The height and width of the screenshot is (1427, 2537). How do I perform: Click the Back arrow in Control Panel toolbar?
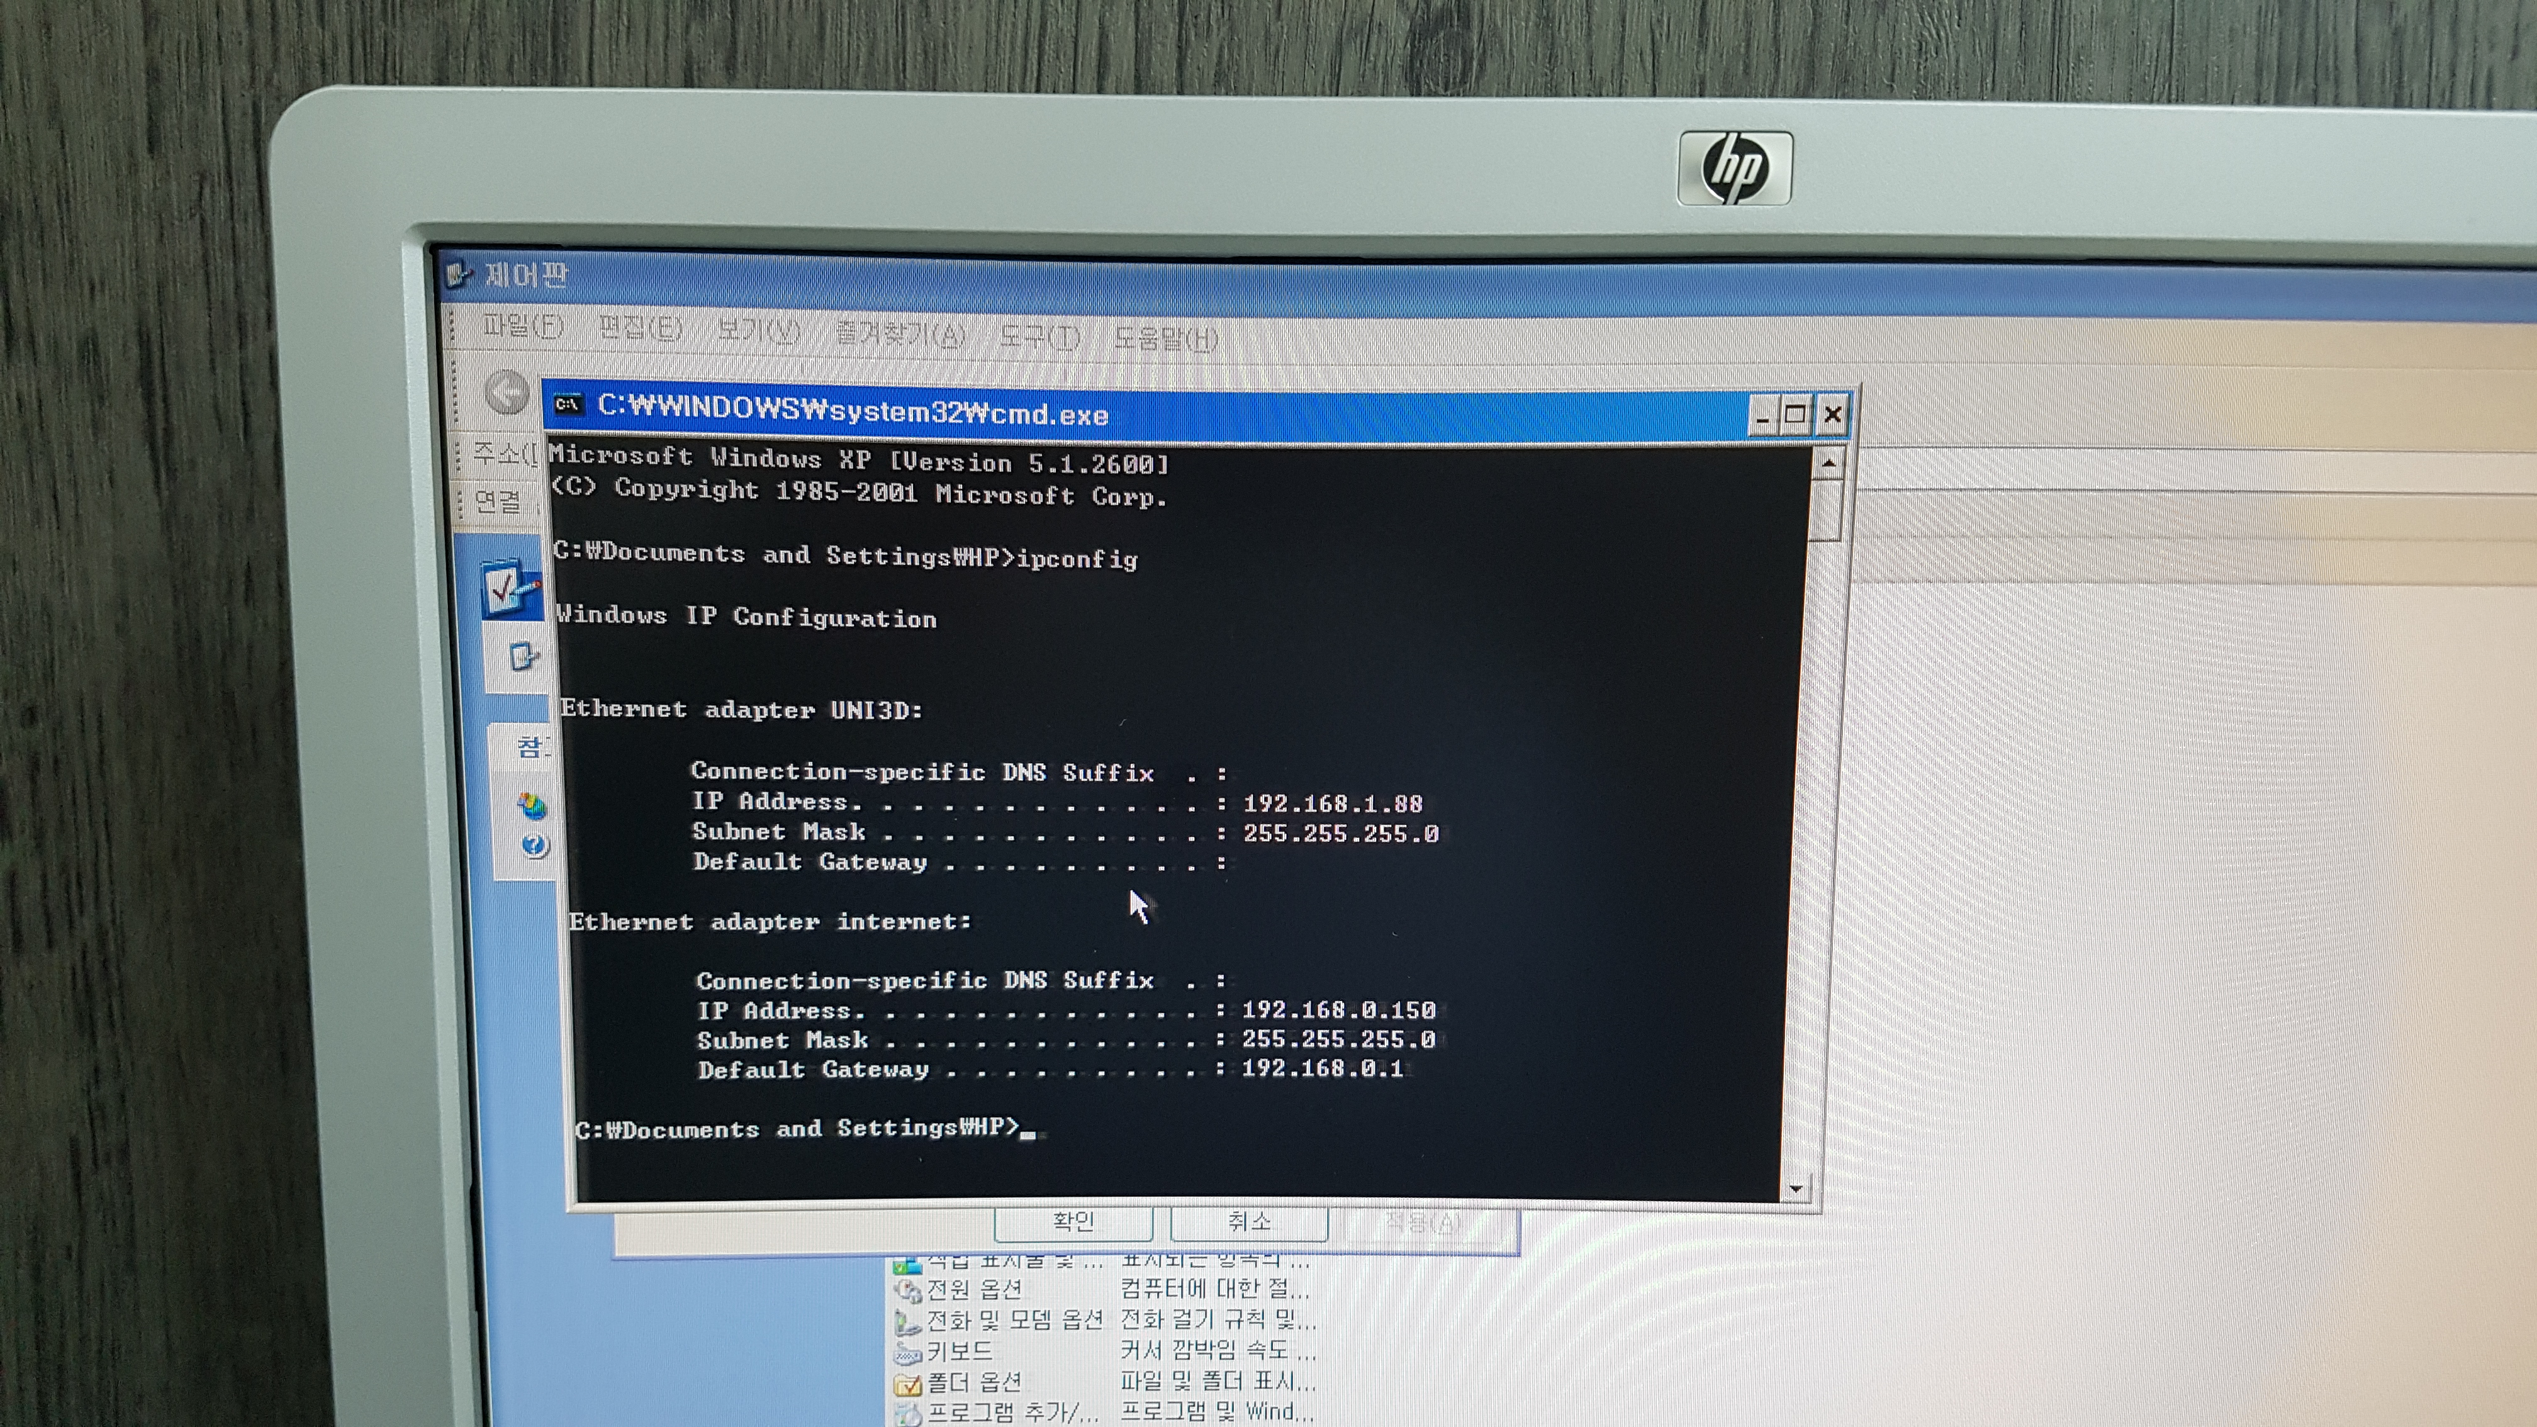(x=507, y=392)
